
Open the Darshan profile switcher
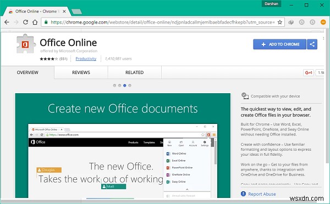click(x=271, y=4)
